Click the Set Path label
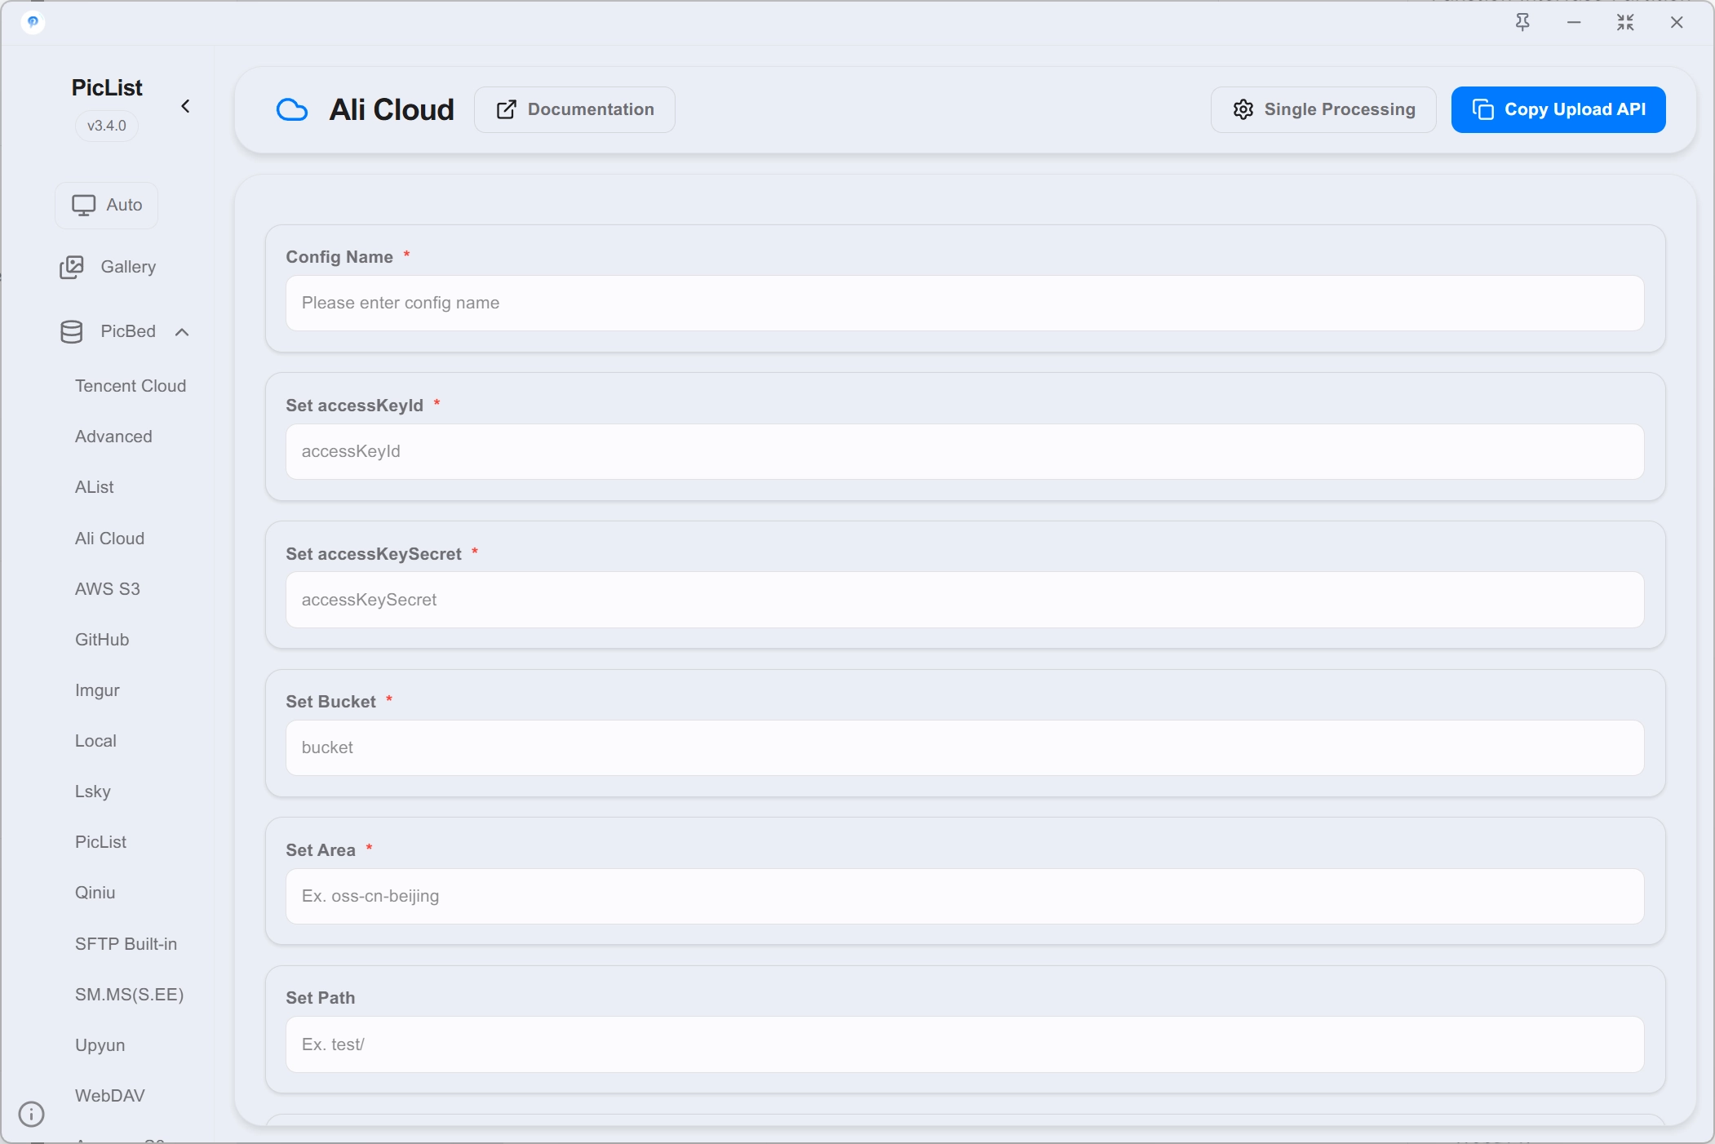Viewport: 1715px width, 1144px height. (x=321, y=998)
